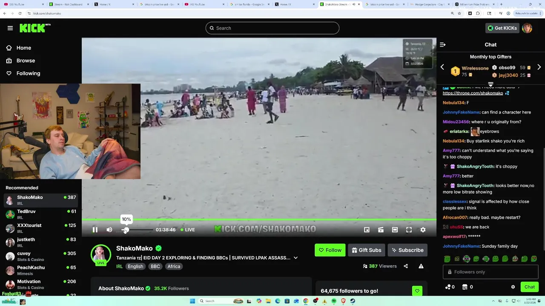Pause the live stream video
Image resolution: width=545 pixels, height=306 pixels.
click(95, 229)
